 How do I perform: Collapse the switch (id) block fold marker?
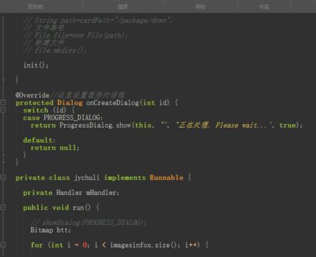(x=3, y=110)
